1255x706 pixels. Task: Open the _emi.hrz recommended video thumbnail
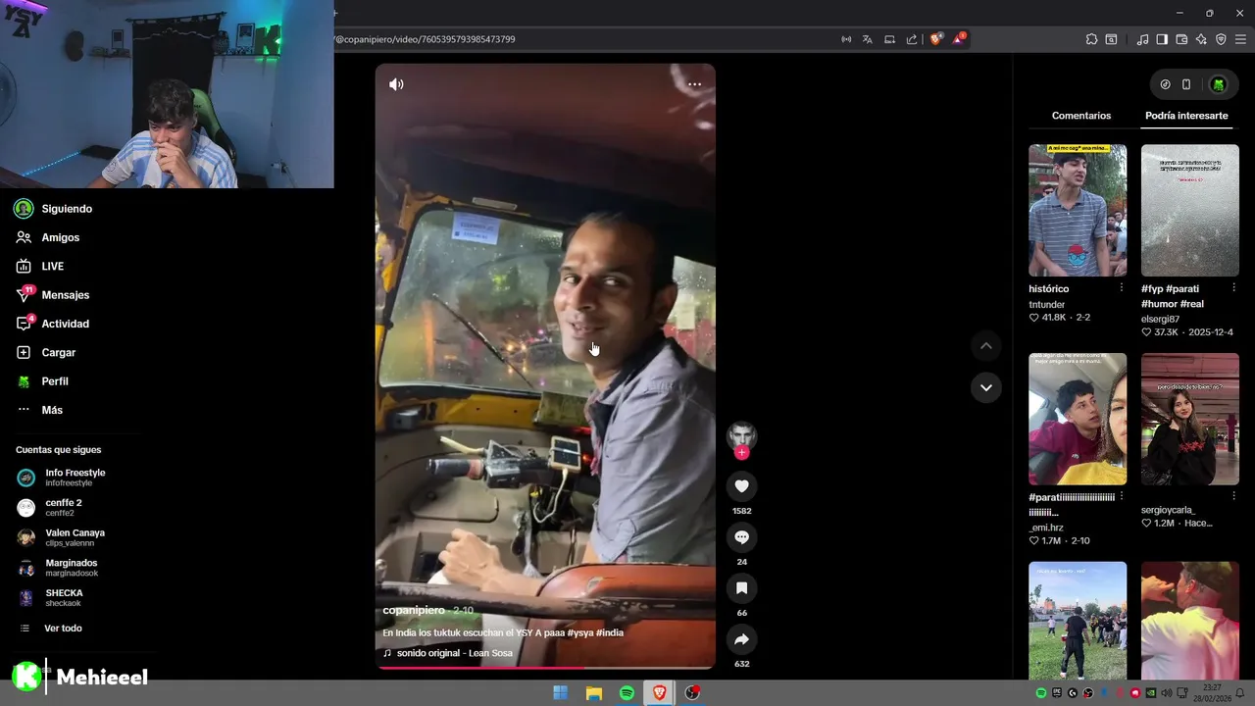(x=1078, y=420)
